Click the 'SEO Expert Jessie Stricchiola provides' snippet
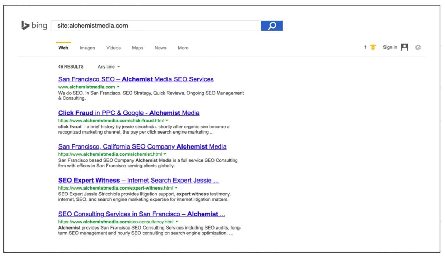This screenshot has height=256, width=445. [144, 197]
